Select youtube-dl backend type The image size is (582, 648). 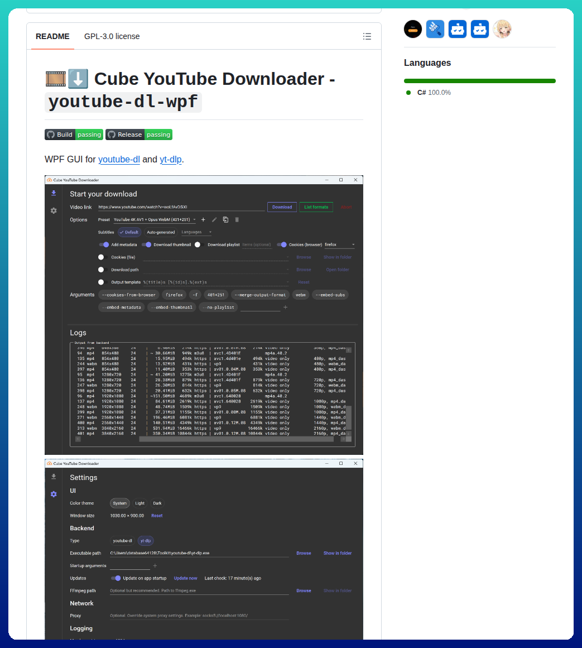pos(122,540)
